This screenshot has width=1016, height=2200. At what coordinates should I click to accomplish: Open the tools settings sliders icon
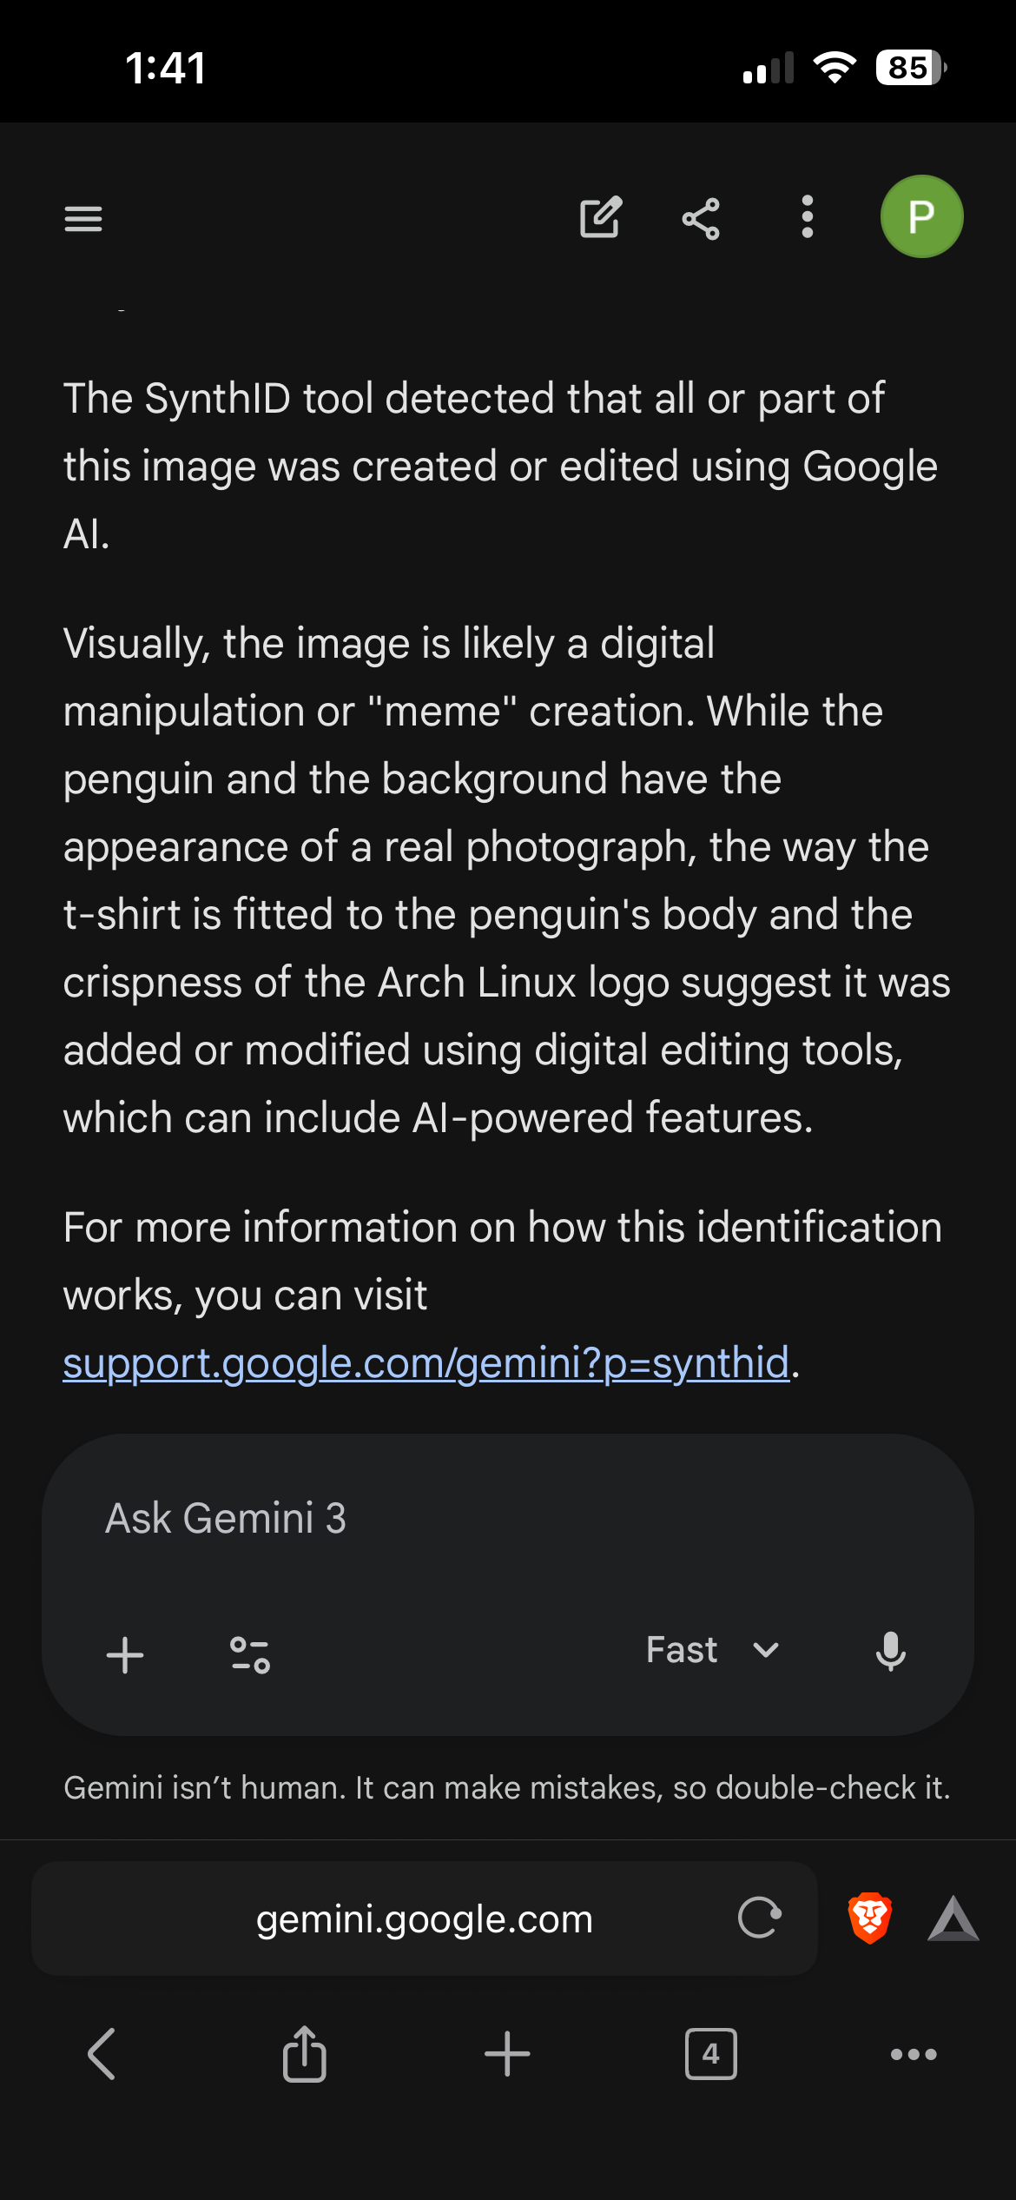click(x=250, y=1654)
